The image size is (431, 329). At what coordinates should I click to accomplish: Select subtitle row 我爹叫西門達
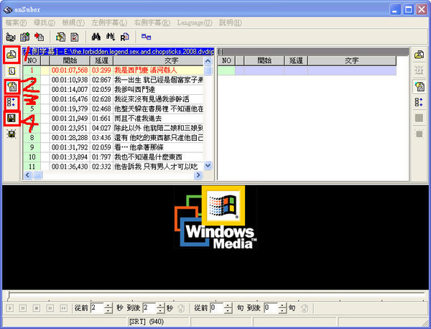click(x=113, y=90)
